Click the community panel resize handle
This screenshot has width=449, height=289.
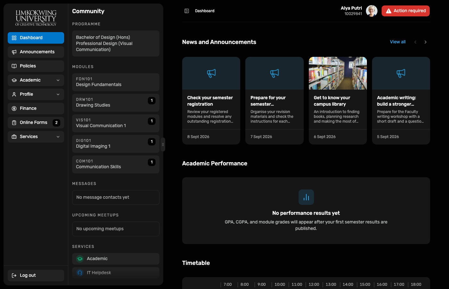pyautogui.click(x=163, y=144)
